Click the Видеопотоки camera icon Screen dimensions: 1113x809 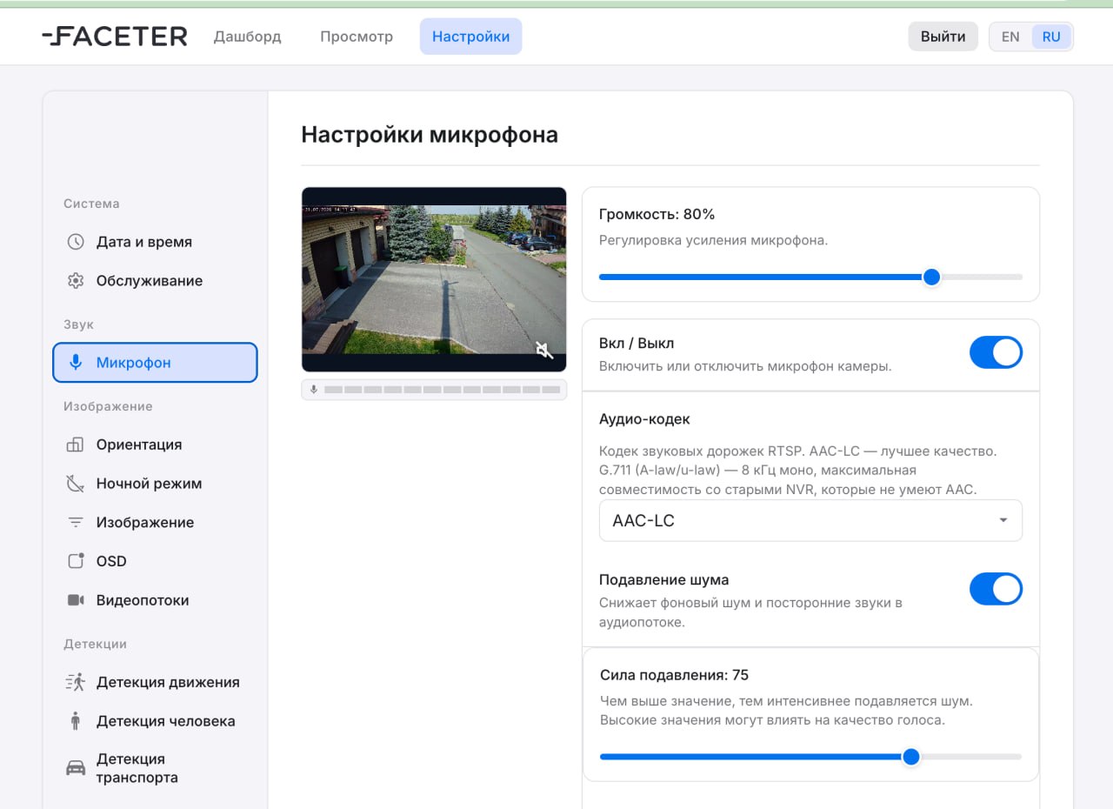pyautogui.click(x=76, y=600)
